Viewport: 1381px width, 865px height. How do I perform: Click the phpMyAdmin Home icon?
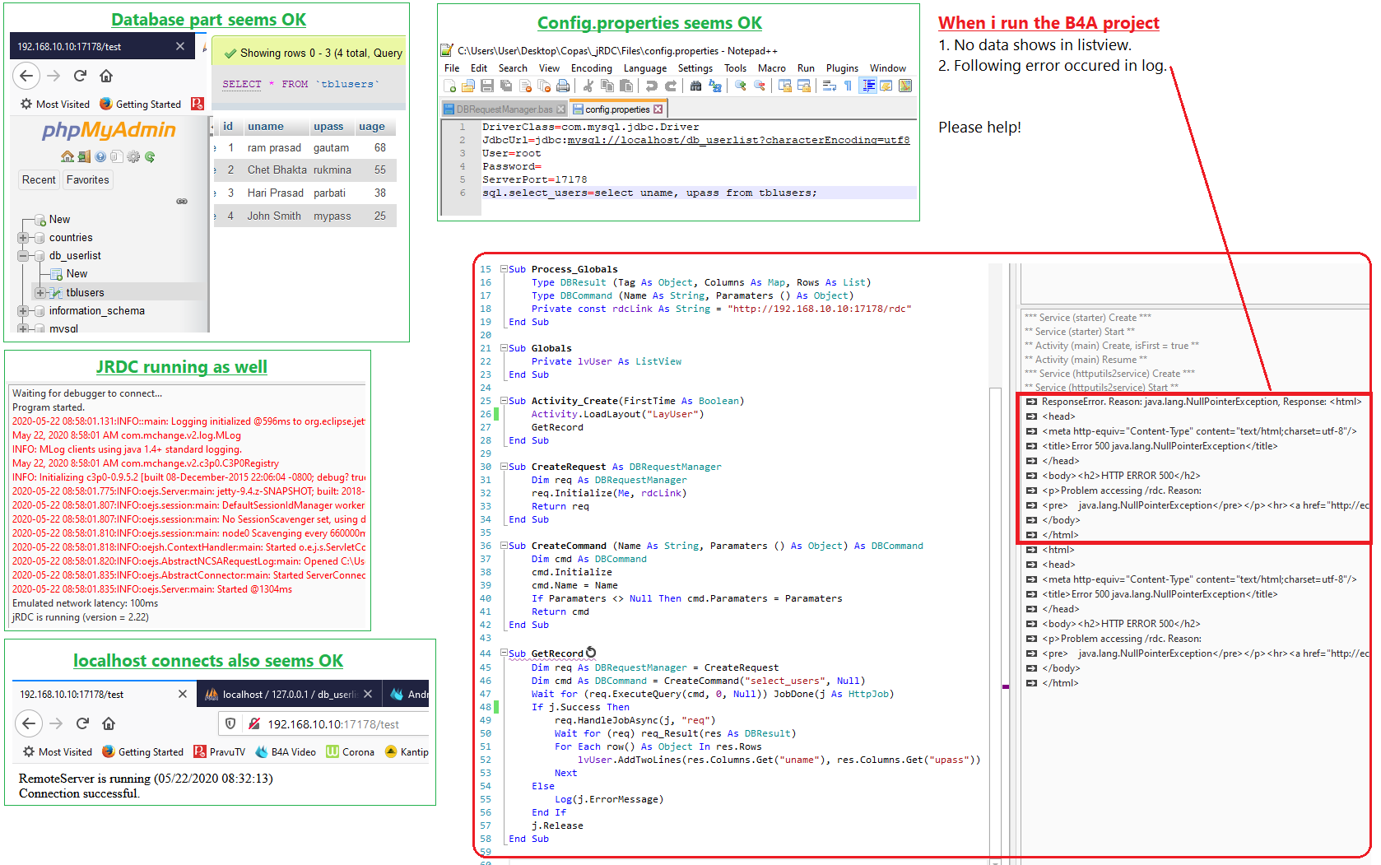pyautogui.click(x=67, y=156)
